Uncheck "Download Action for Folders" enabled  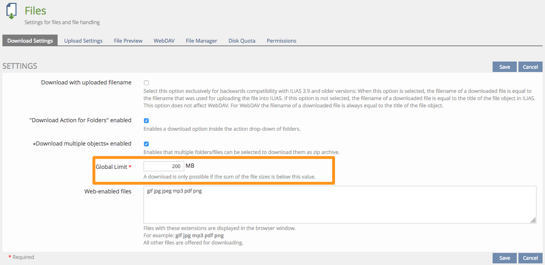point(146,120)
